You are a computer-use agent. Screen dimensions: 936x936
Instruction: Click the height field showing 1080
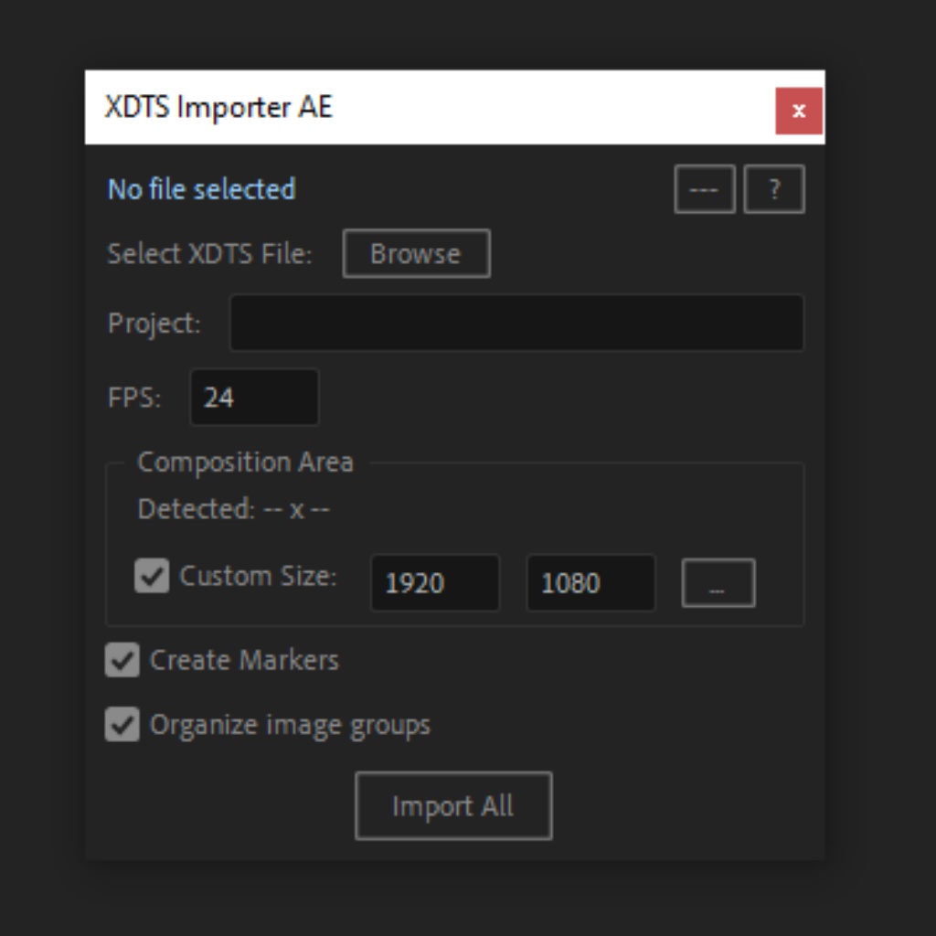click(x=590, y=583)
